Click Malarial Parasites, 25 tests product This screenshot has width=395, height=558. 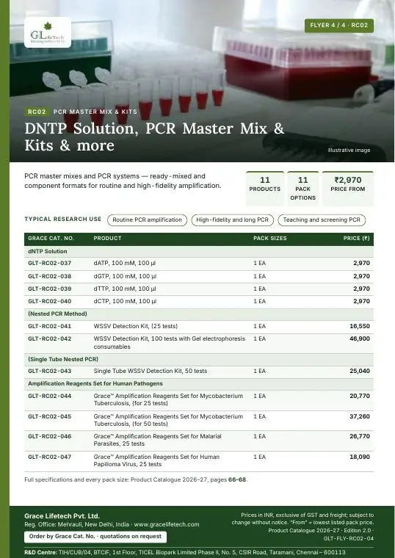158,441
